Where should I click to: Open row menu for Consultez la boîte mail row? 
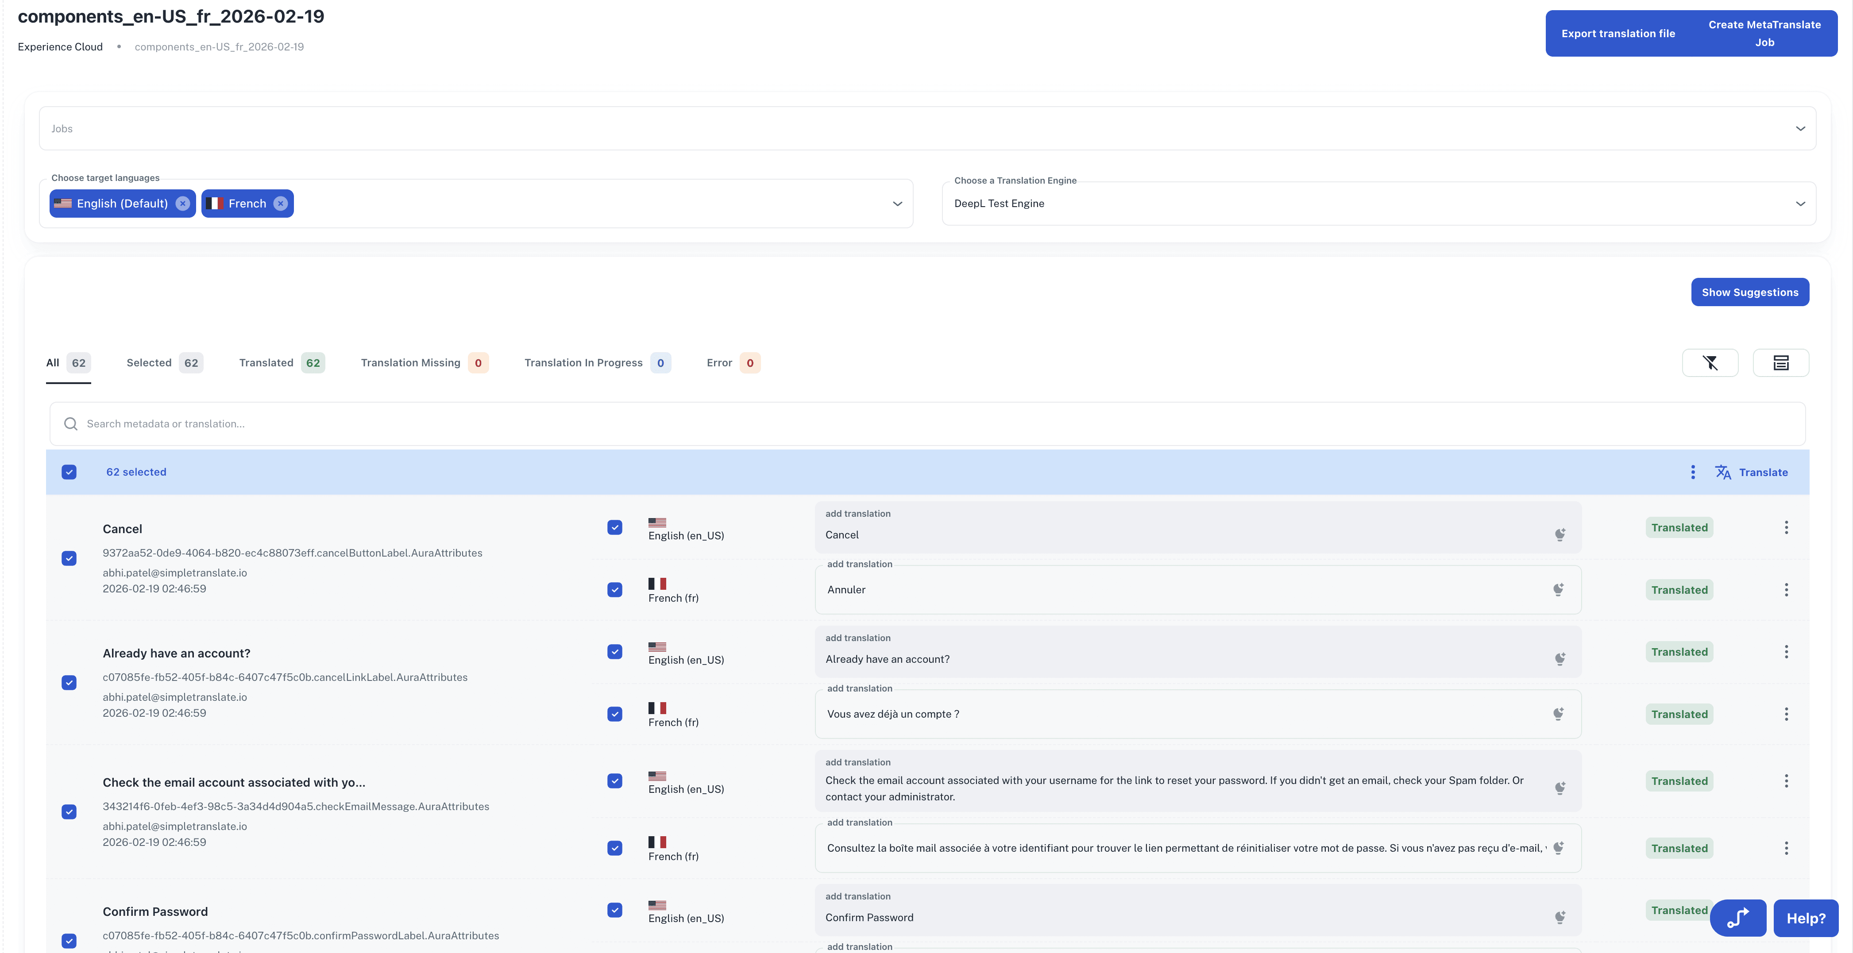tap(1786, 848)
